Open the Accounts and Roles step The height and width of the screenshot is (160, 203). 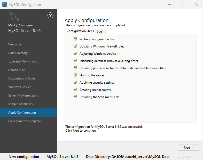coord(22,78)
